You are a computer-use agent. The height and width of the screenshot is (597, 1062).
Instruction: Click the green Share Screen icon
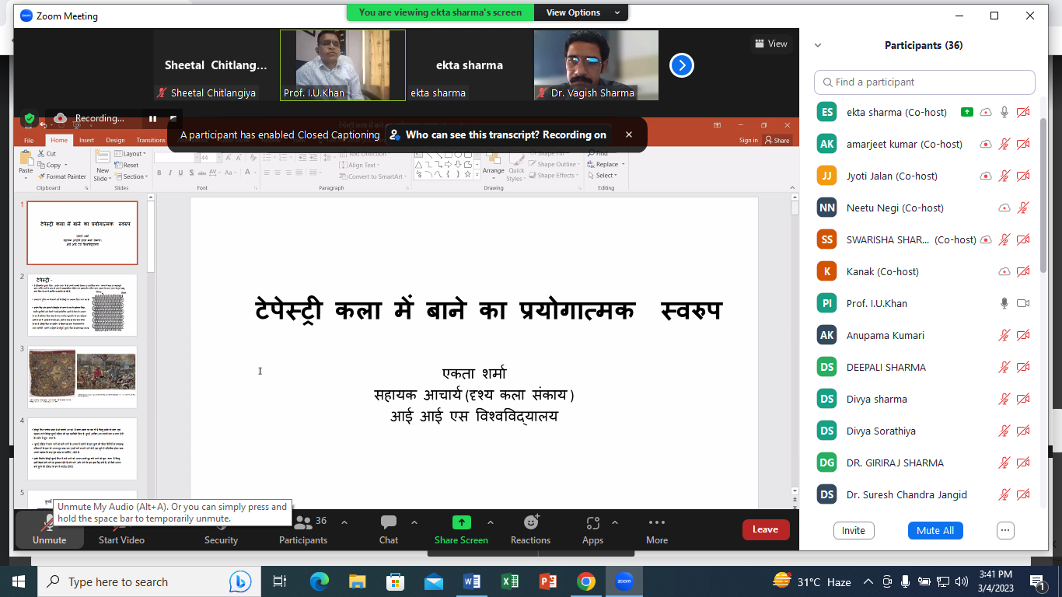click(462, 523)
